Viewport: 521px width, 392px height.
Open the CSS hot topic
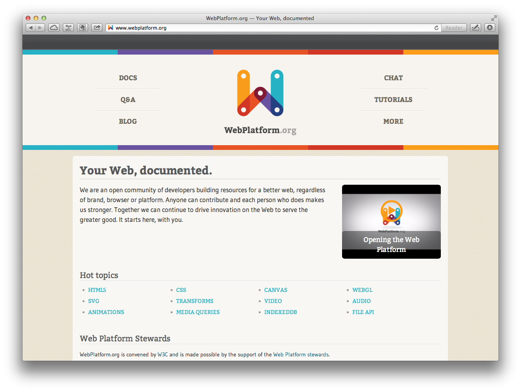coord(181,290)
